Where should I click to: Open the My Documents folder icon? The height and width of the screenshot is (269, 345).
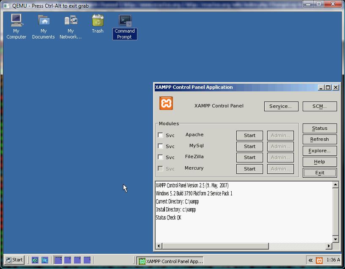tap(44, 21)
